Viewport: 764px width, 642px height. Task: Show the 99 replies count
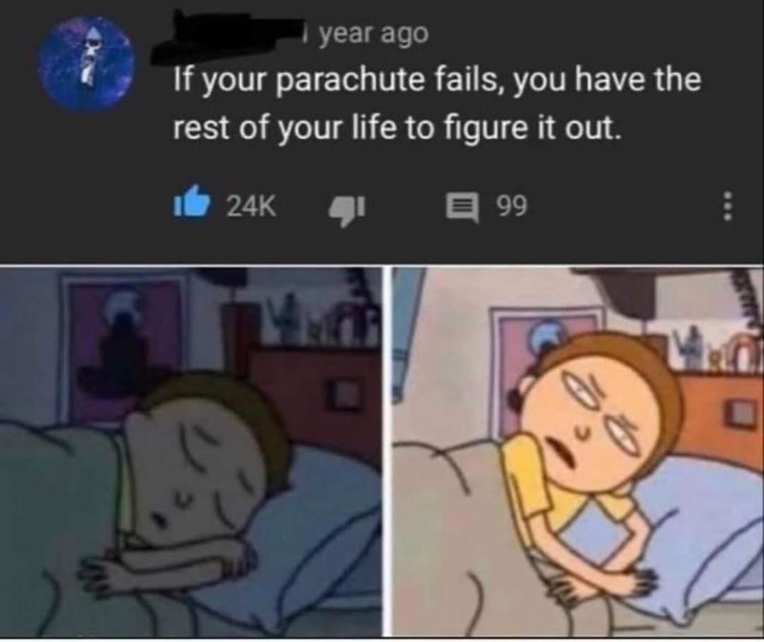pyautogui.click(x=512, y=206)
